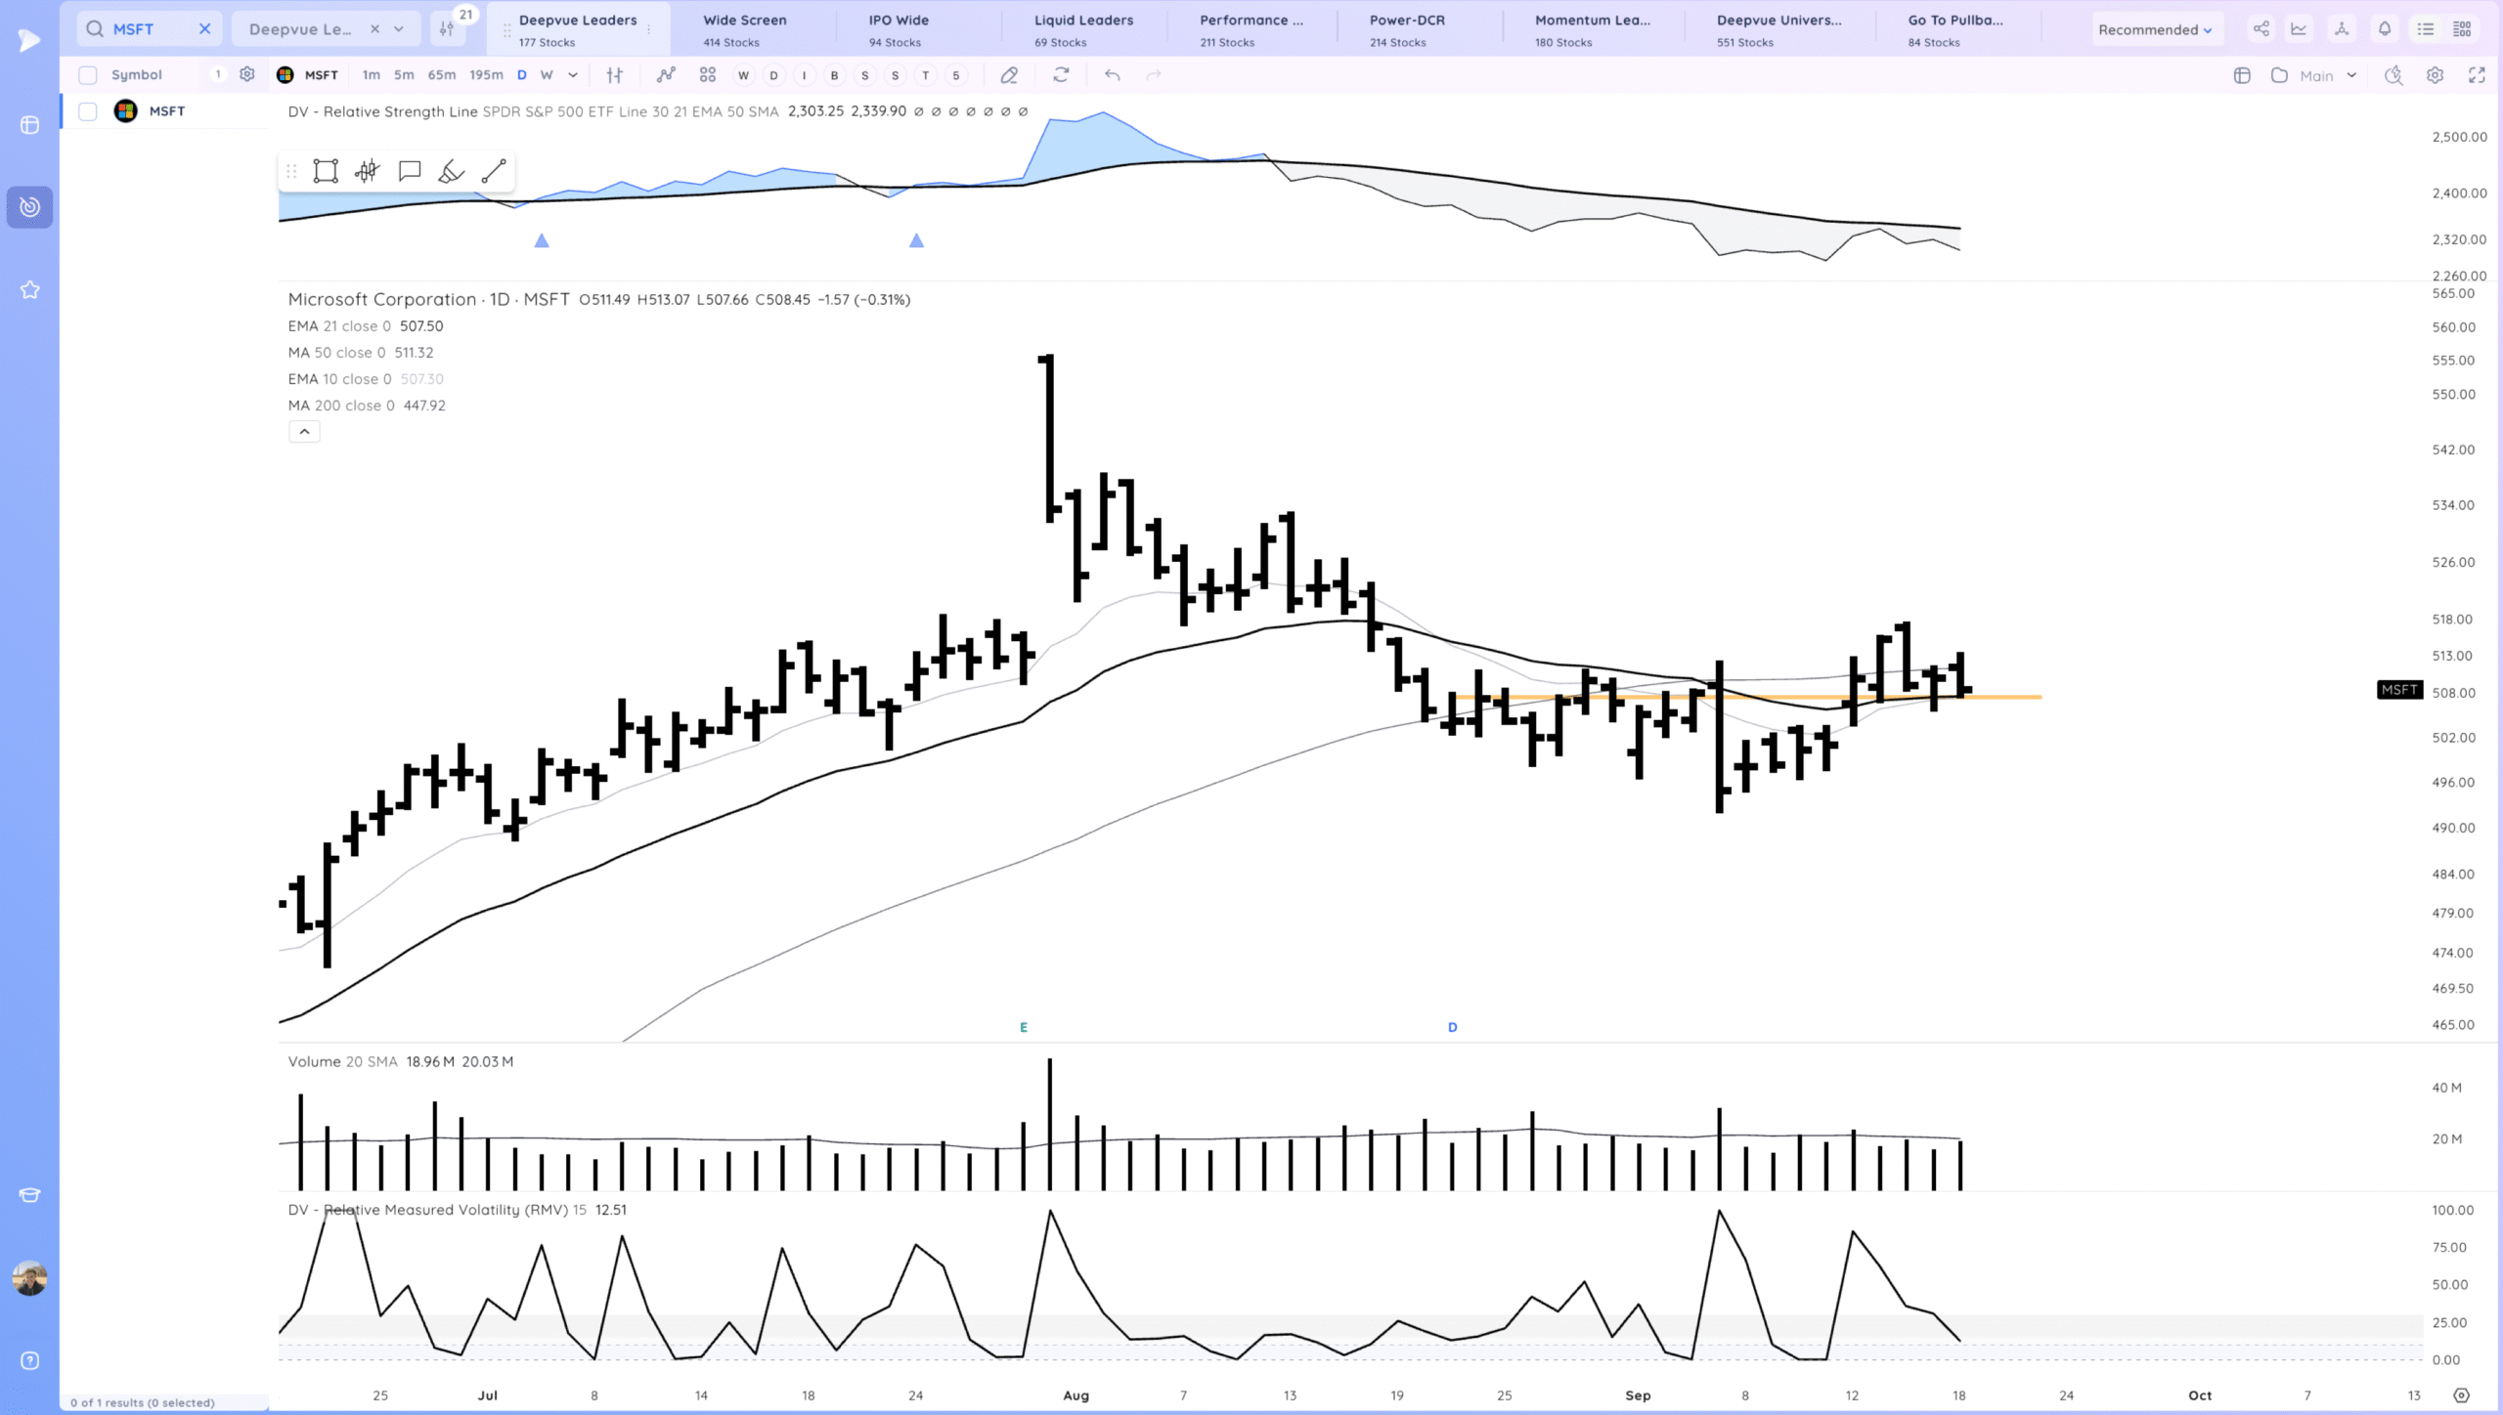This screenshot has width=2503, height=1415.
Task: Switch to the Go To Pullba... tab
Action: point(1955,29)
